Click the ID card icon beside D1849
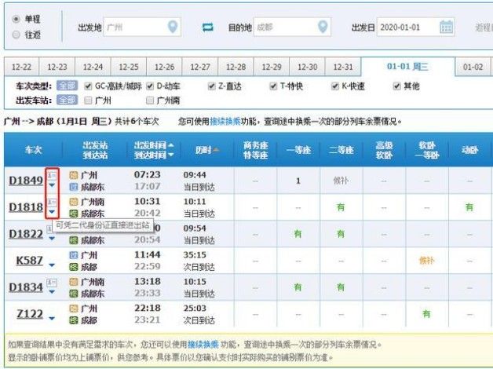This screenshot has width=493, height=369. point(52,174)
